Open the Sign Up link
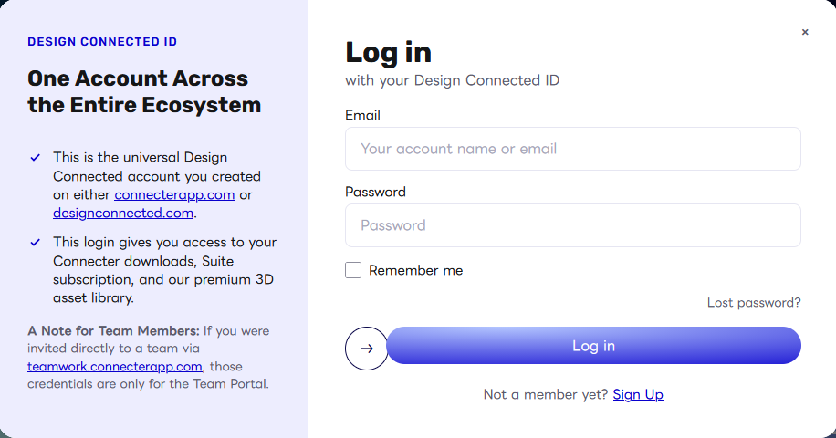The height and width of the screenshot is (438, 836). (x=638, y=394)
